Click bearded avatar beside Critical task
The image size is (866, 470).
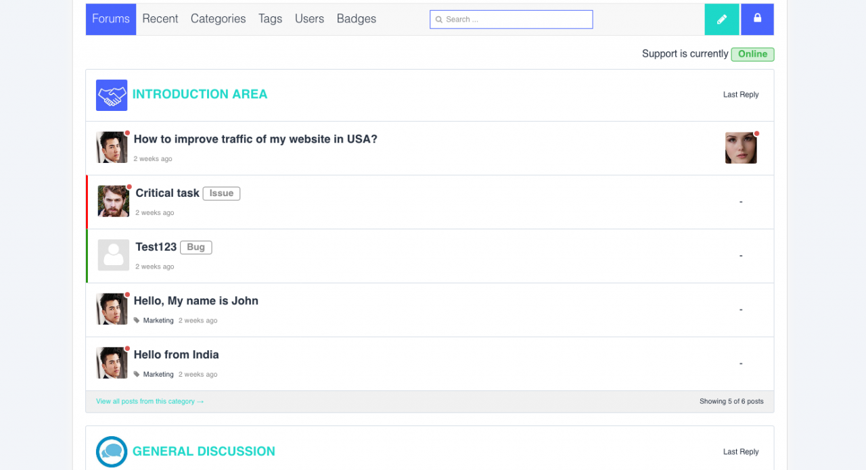[x=113, y=202]
